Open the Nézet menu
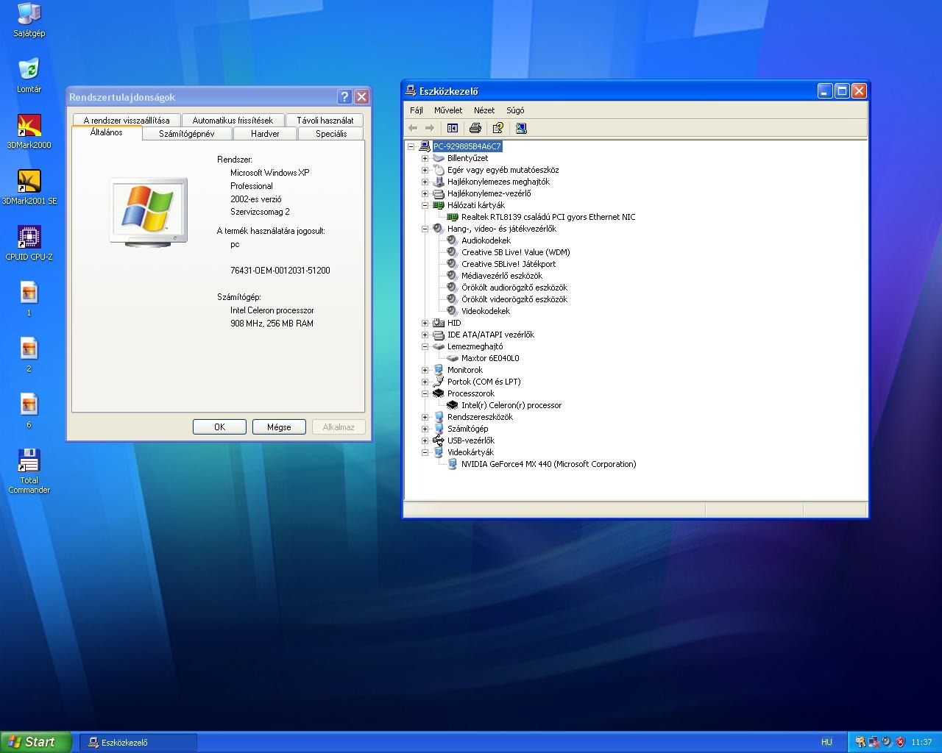This screenshot has width=942, height=753. point(484,110)
